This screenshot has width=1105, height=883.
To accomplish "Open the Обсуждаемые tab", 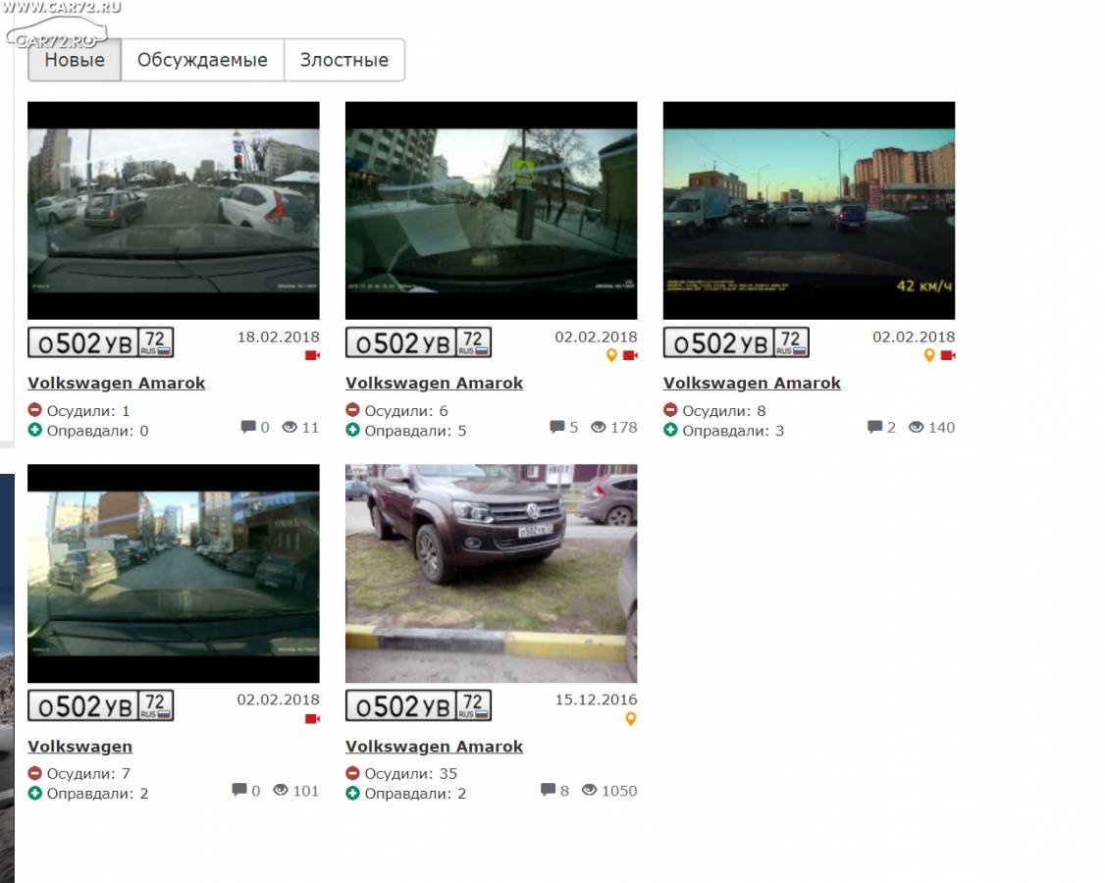I will (x=202, y=60).
